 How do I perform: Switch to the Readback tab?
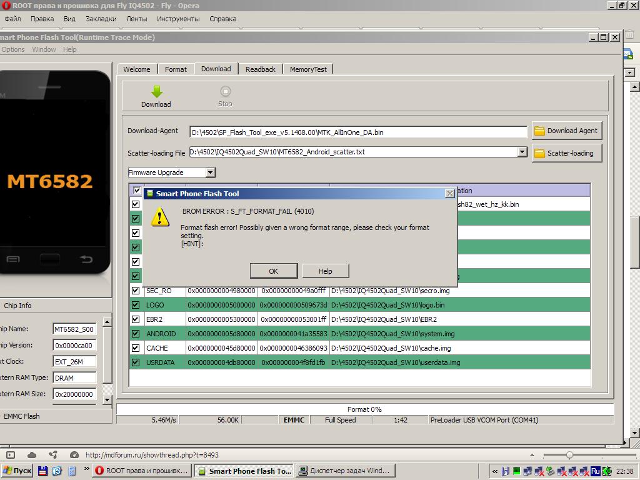pos(260,69)
